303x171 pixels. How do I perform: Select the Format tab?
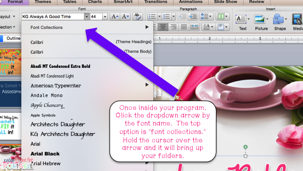coord(15,2)
